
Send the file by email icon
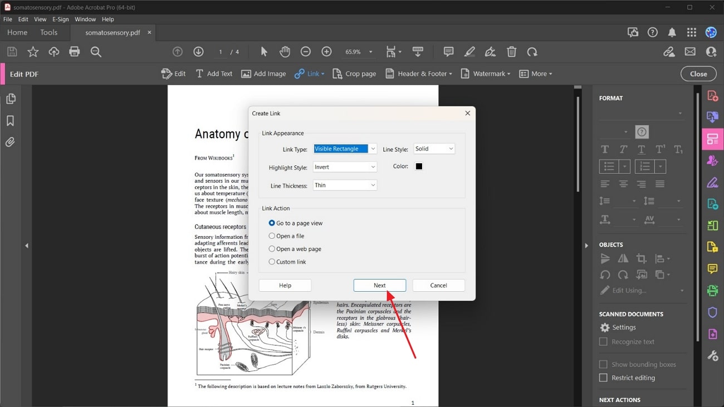(x=690, y=52)
